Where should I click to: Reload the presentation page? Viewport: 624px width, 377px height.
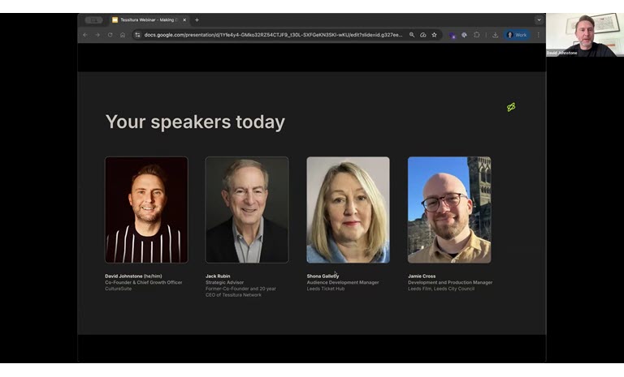point(110,35)
